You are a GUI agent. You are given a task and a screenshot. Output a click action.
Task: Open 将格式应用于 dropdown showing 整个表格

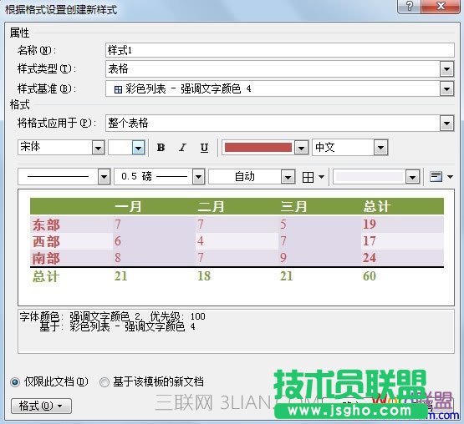[446, 123]
